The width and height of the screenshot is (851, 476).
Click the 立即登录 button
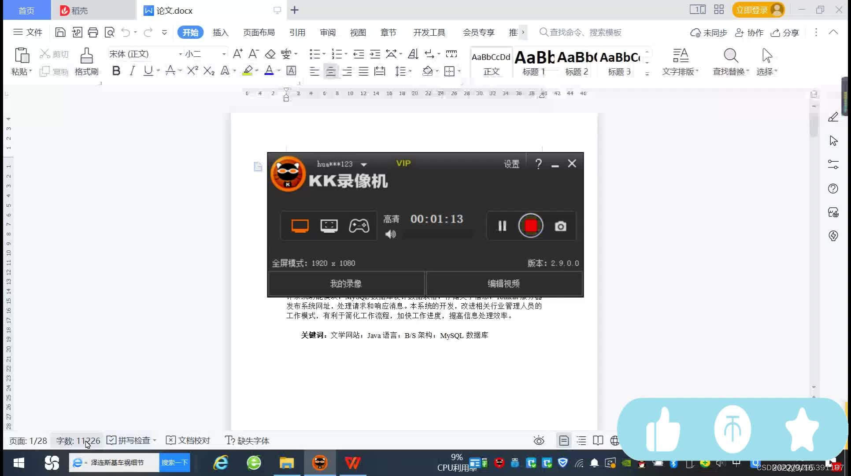(x=758, y=10)
